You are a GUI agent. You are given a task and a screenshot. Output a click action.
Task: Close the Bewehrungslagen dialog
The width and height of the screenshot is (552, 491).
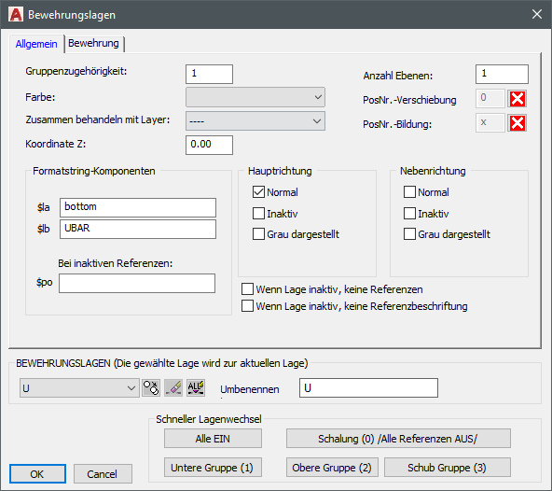(537, 14)
